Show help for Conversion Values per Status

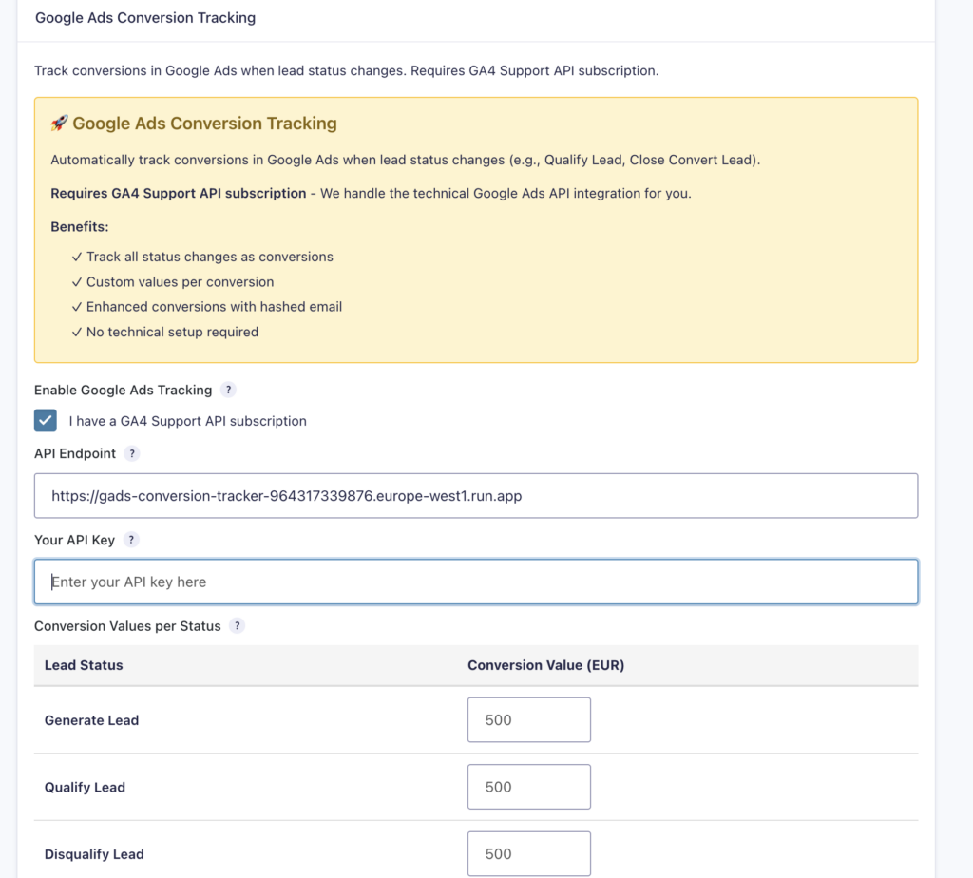pos(237,626)
